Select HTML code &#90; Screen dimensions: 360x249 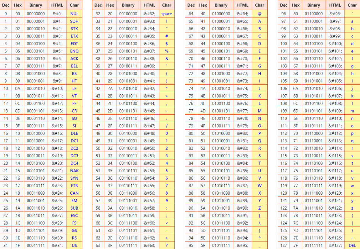pyautogui.click(x=242, y=208)
